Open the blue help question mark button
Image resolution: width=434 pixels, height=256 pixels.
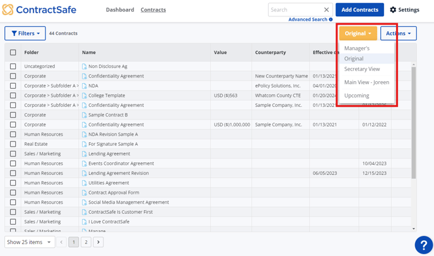click(x=424, y=245)
